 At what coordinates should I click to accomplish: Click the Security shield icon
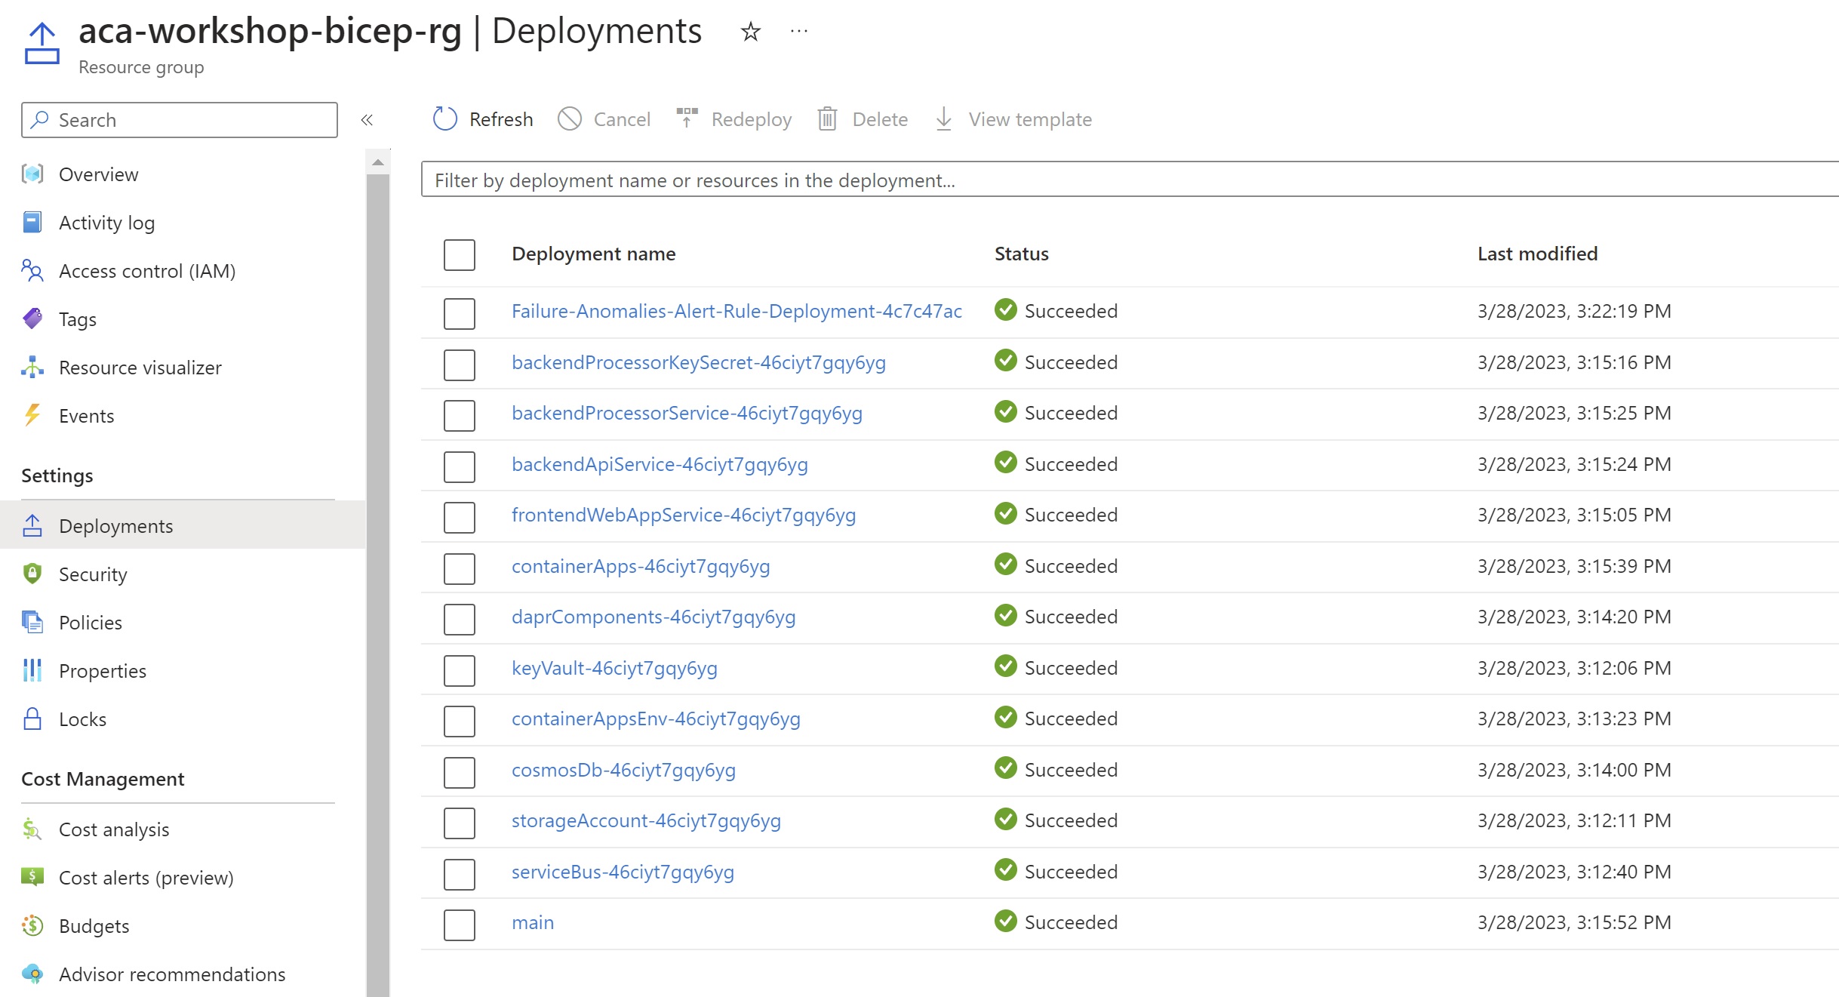32,574
